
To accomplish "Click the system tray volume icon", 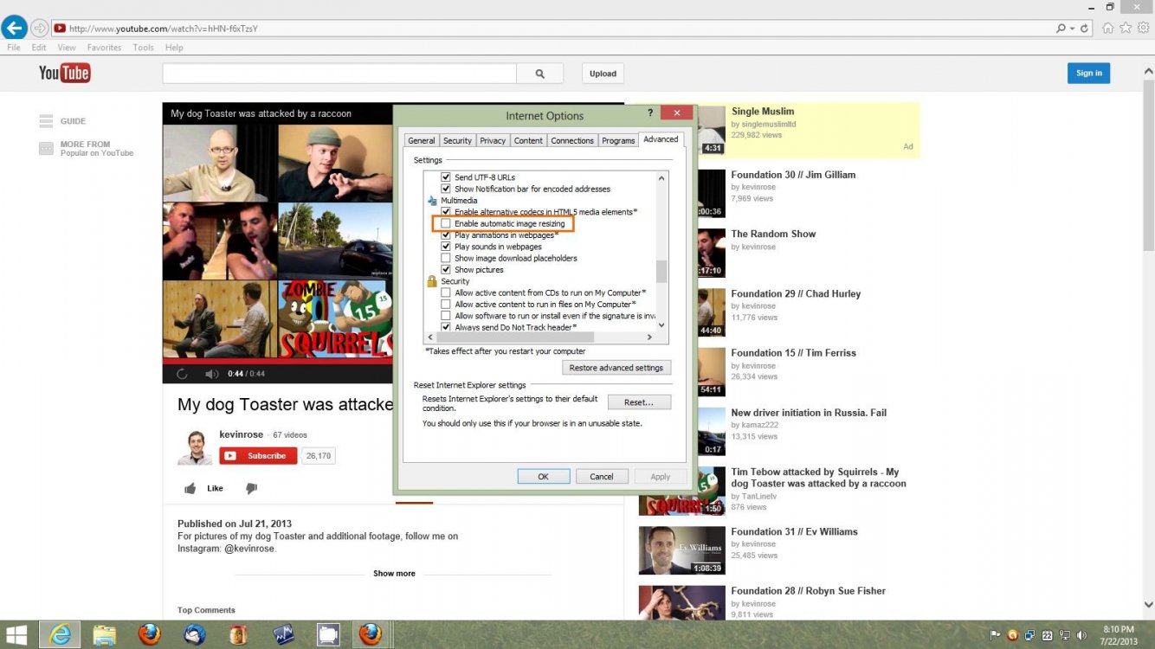I will [x=1080, y=635].
